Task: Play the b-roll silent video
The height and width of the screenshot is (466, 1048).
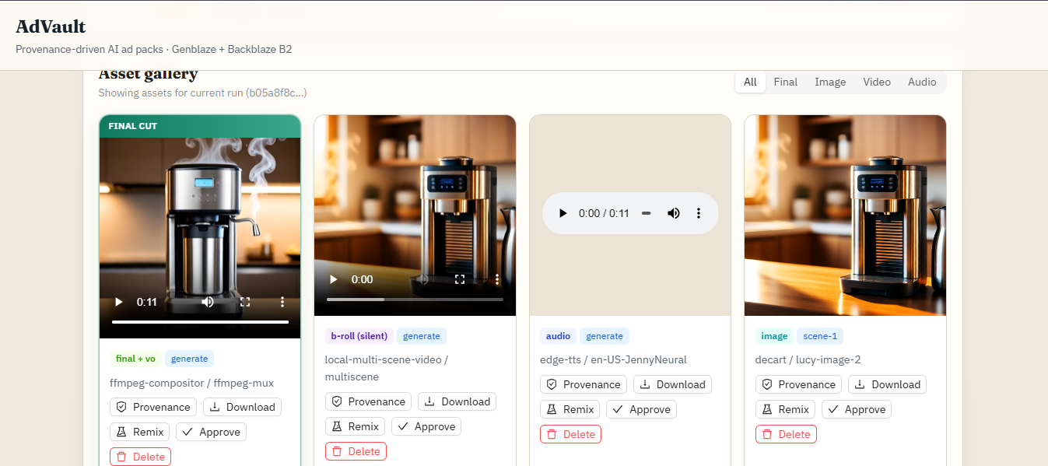Action: click(334, 279)
